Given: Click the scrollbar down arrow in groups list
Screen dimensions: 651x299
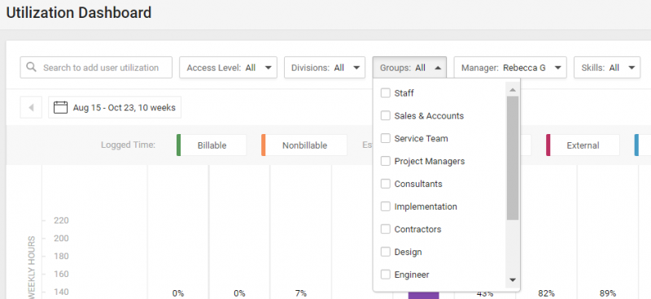Looking at the screenshot, I should [x=513, y=280].
